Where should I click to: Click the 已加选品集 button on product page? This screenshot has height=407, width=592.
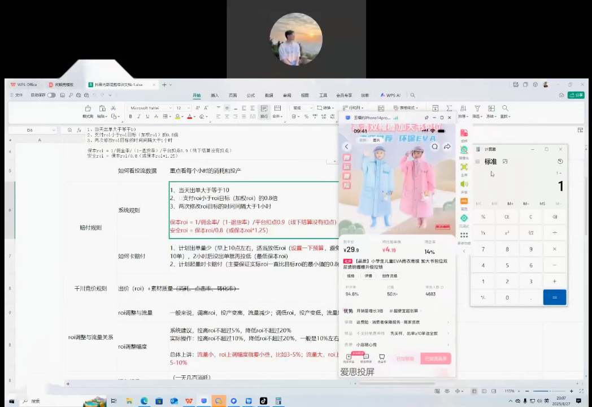click(436, 358)
